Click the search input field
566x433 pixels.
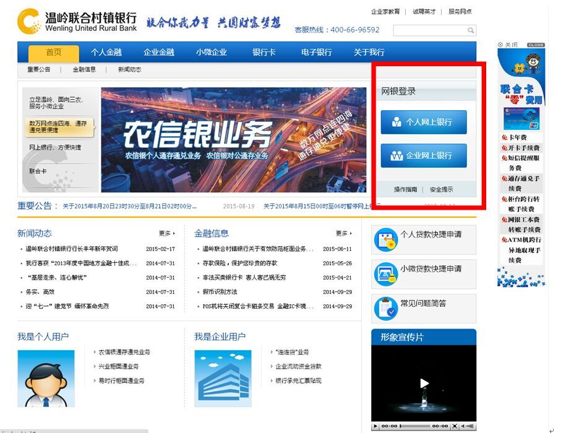[x=429, y=30]
